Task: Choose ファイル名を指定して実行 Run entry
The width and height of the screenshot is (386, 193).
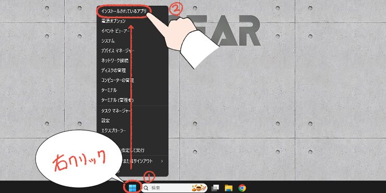Action: 132,150
